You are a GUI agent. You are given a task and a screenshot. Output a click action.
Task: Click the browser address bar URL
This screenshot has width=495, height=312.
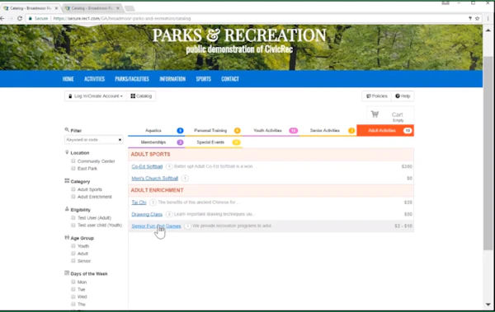(x=122, y=19)
